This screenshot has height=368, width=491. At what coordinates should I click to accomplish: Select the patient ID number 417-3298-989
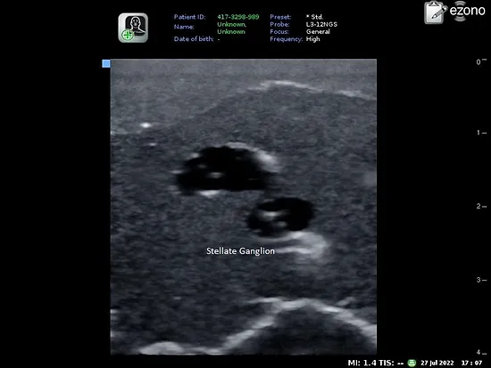[238, 17]
